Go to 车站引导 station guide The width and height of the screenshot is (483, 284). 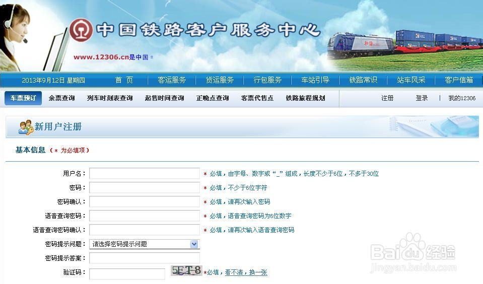tap(315, 80)
